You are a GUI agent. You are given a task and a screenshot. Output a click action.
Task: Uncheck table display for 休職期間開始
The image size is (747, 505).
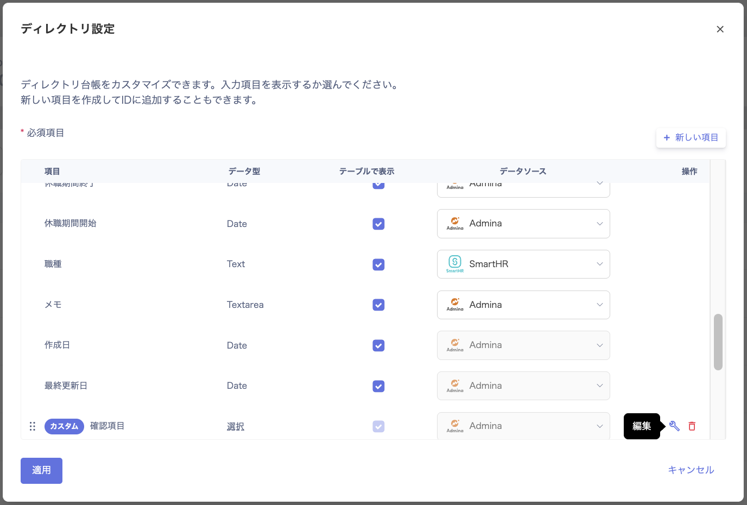click(x=378, y=224)
